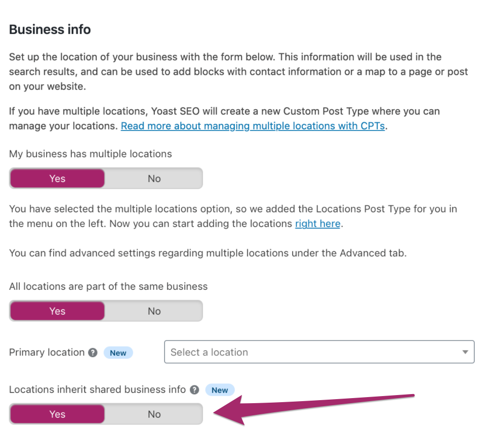Click the Primary location dropdown arrow
This screenshot has height=432, width=485.
pos(465,352)
